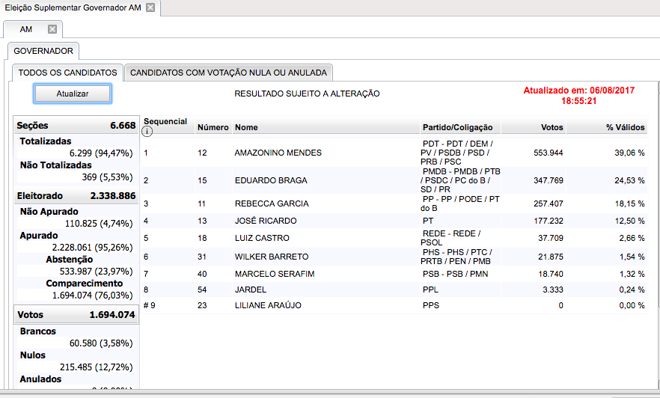
Task: Select the AM tab
Action: coord(26,29)
